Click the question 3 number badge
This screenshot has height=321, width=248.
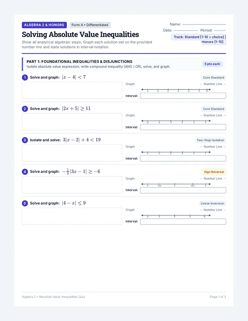[25, 140]
